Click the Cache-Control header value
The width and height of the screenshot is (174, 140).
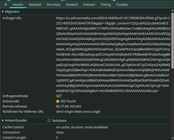click(82, 127)
